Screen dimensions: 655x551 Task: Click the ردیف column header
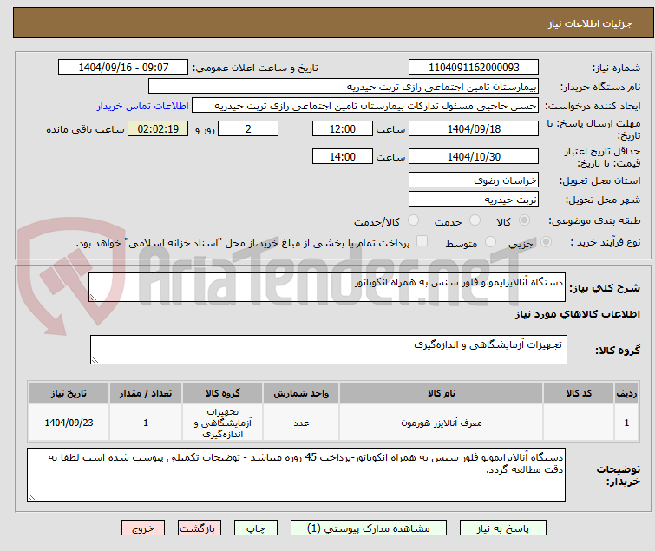[x=626, y=393]
